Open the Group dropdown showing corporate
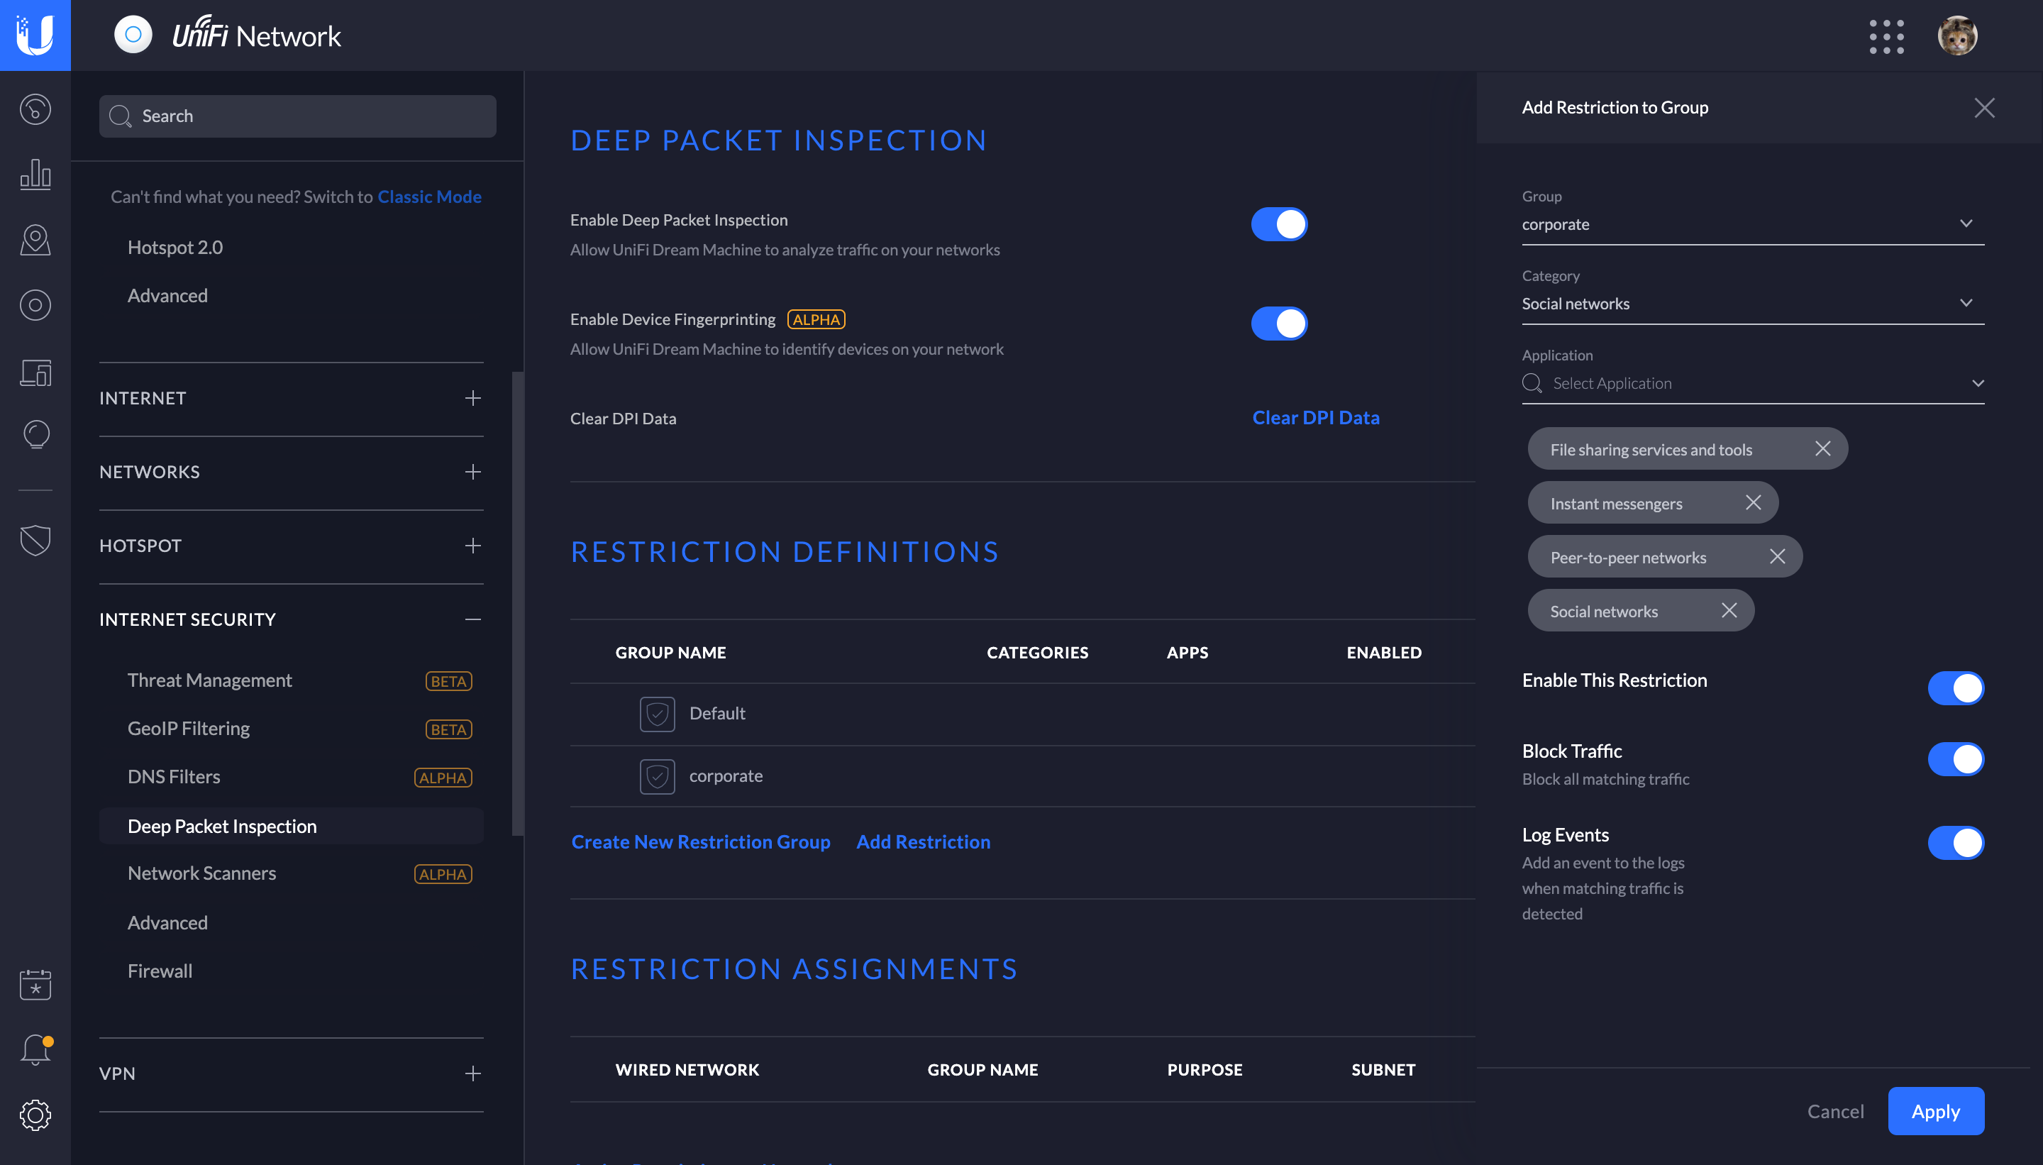Viewport: 2043px width, 1165px height. click(x=1753, y=224)
